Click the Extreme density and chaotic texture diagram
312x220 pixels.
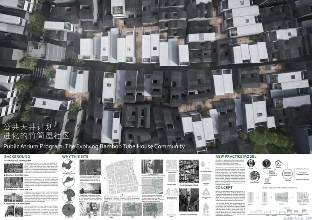(x=172, y=165)
